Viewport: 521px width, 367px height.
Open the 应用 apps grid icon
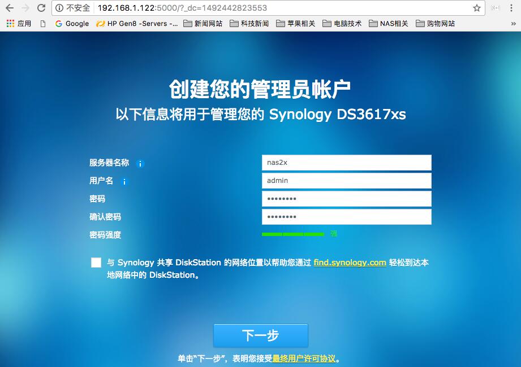[10, 24]
